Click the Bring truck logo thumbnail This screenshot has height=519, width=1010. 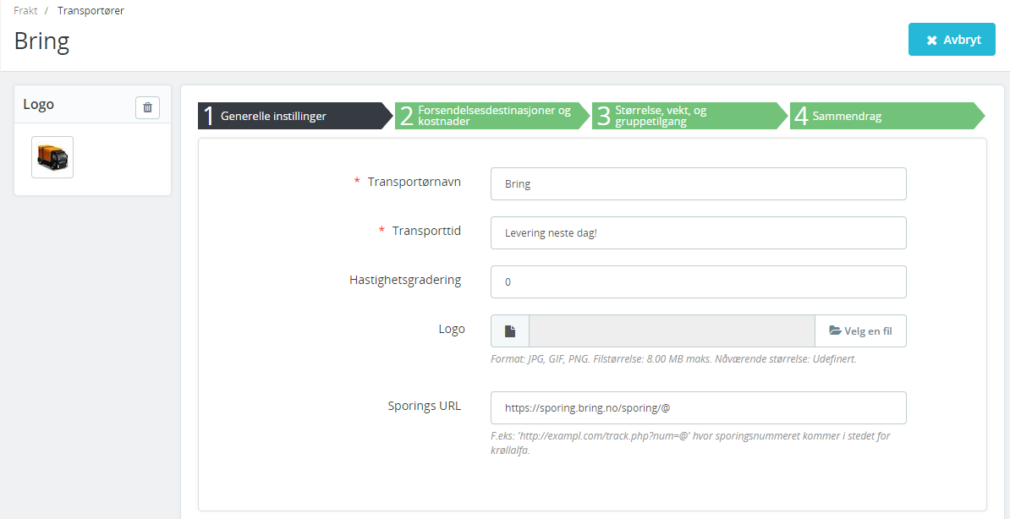(52, 157)
